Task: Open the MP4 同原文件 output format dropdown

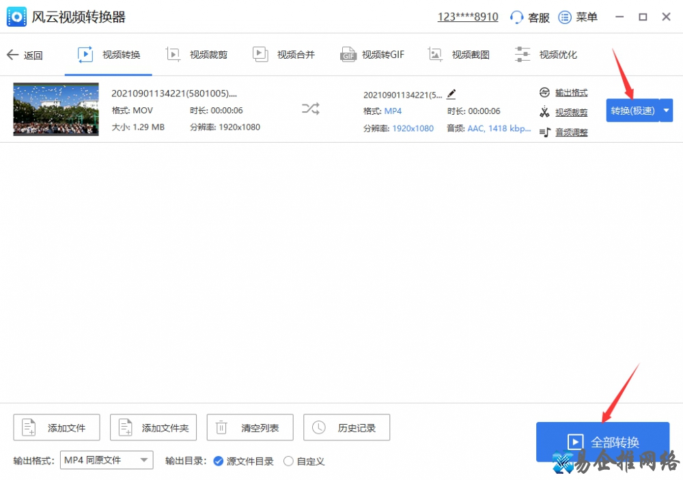Action: (107, 460)
